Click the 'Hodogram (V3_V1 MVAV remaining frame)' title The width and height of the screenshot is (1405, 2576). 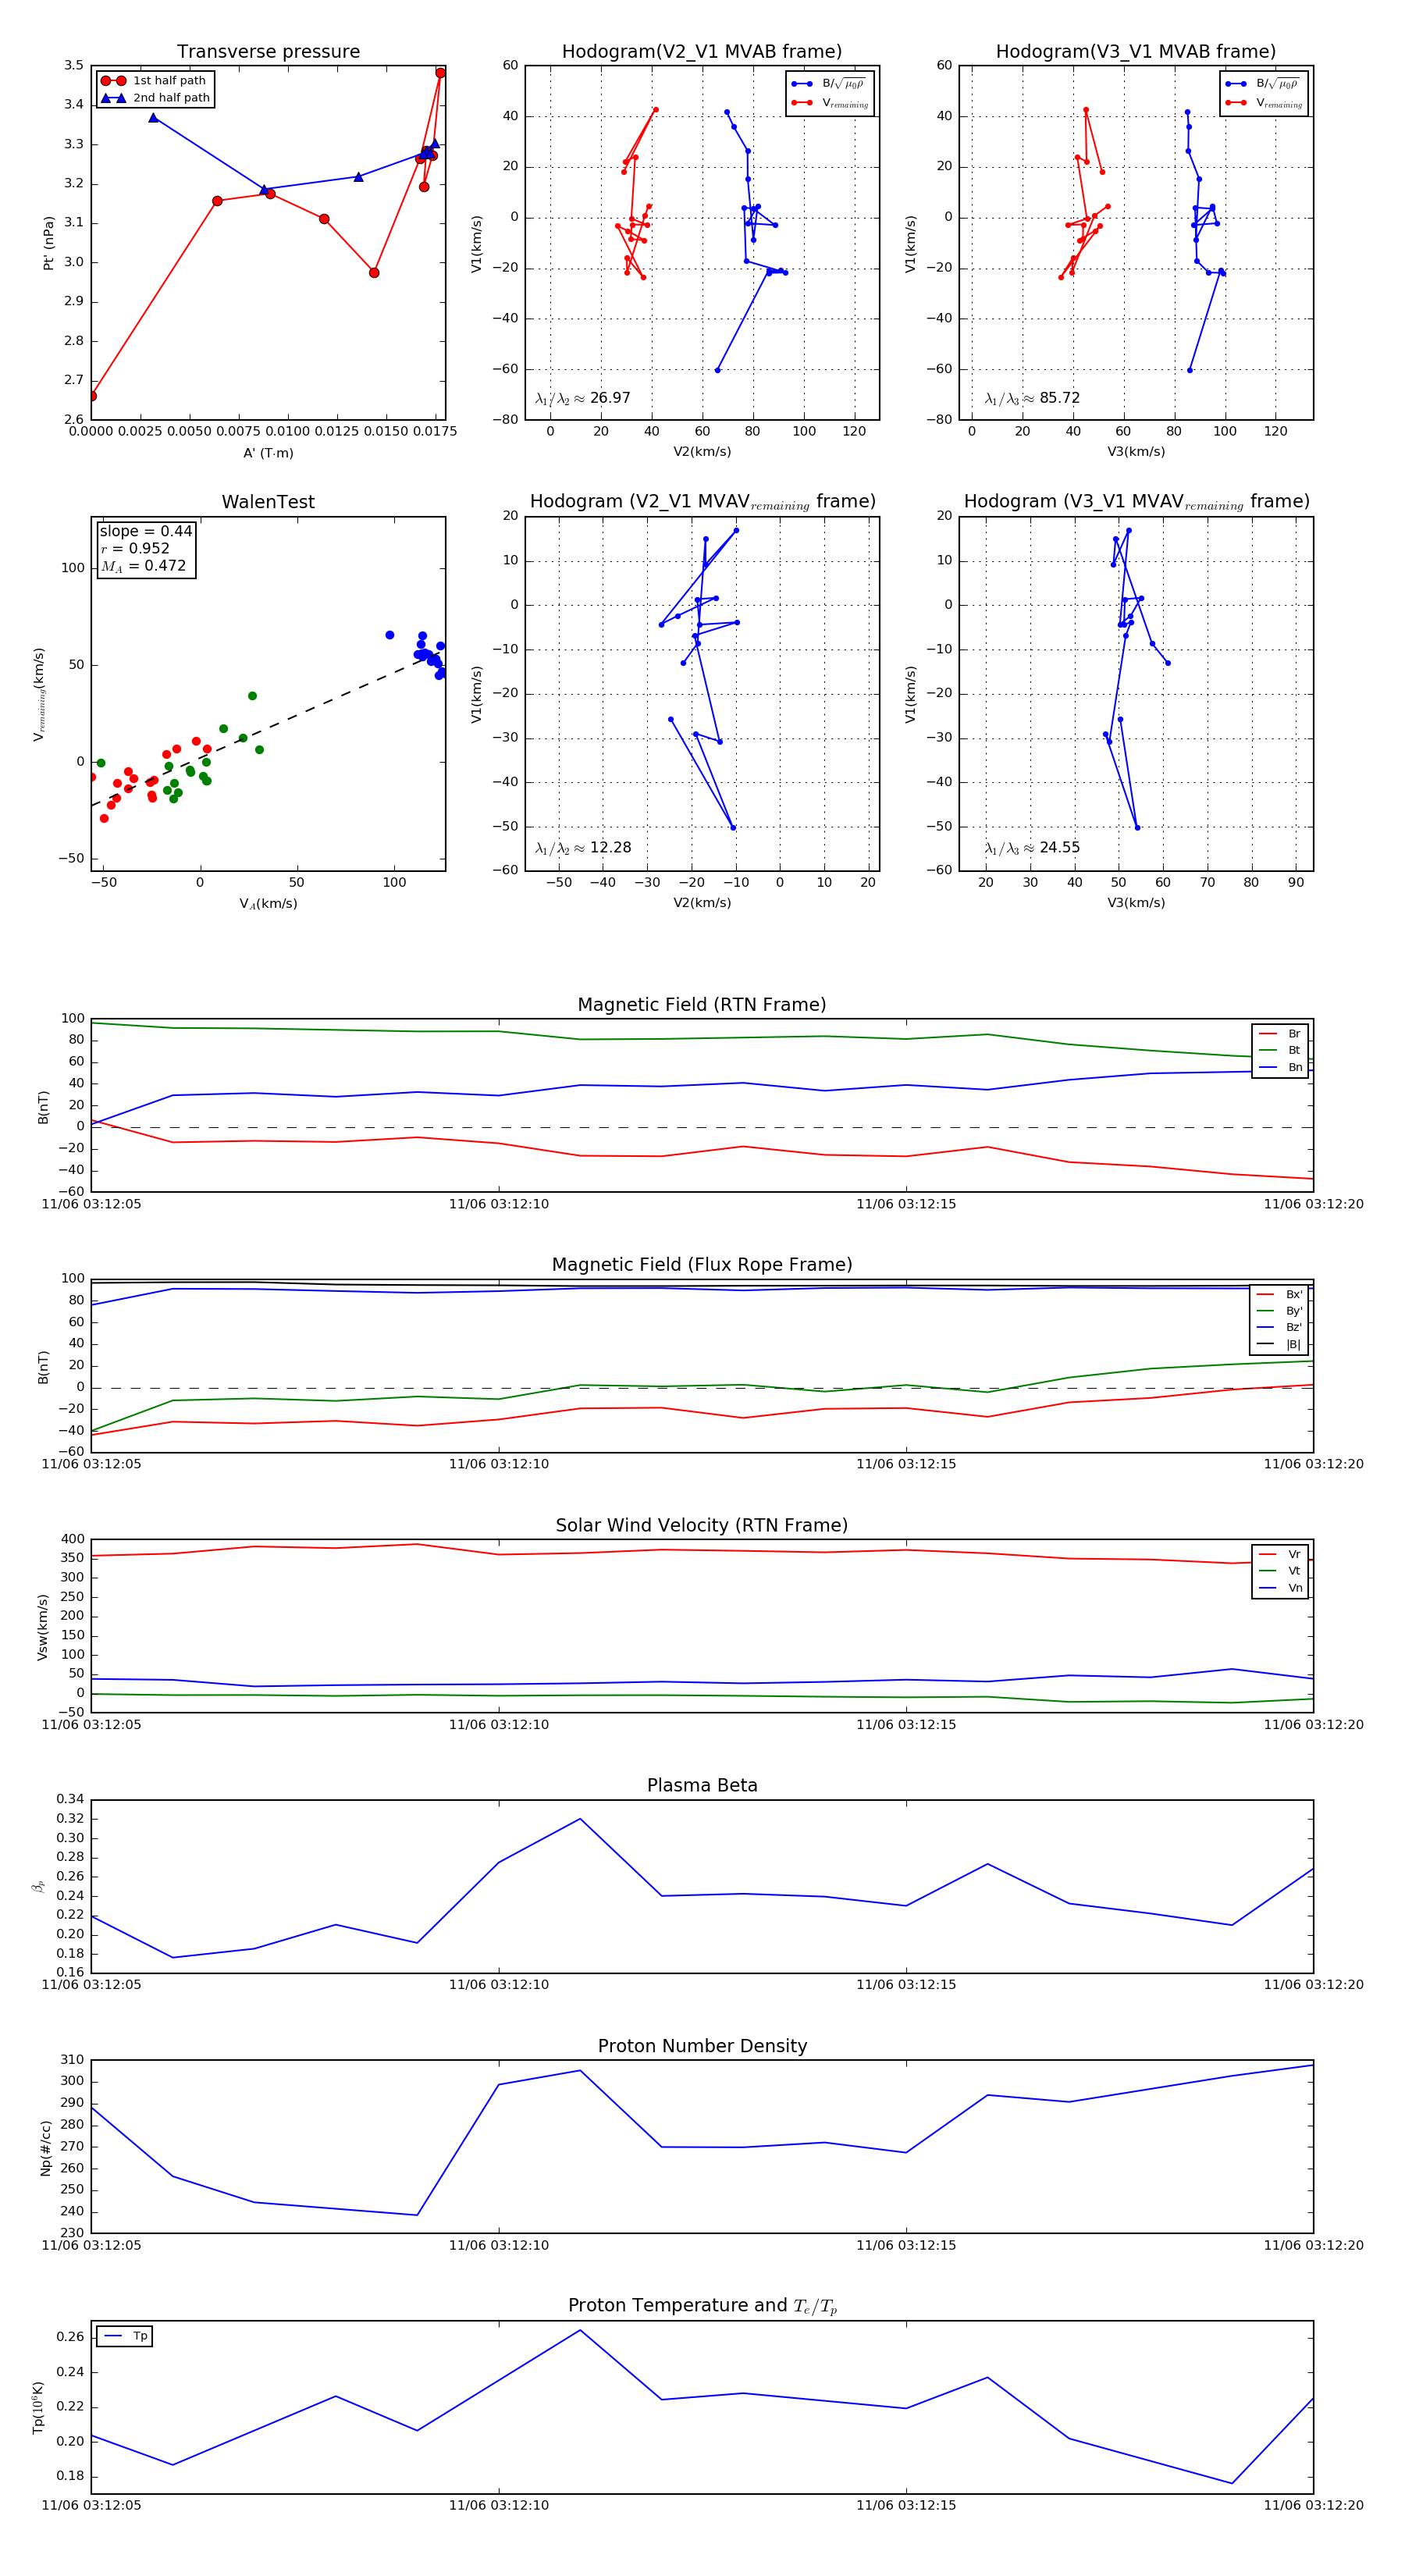pos(1136,502)
